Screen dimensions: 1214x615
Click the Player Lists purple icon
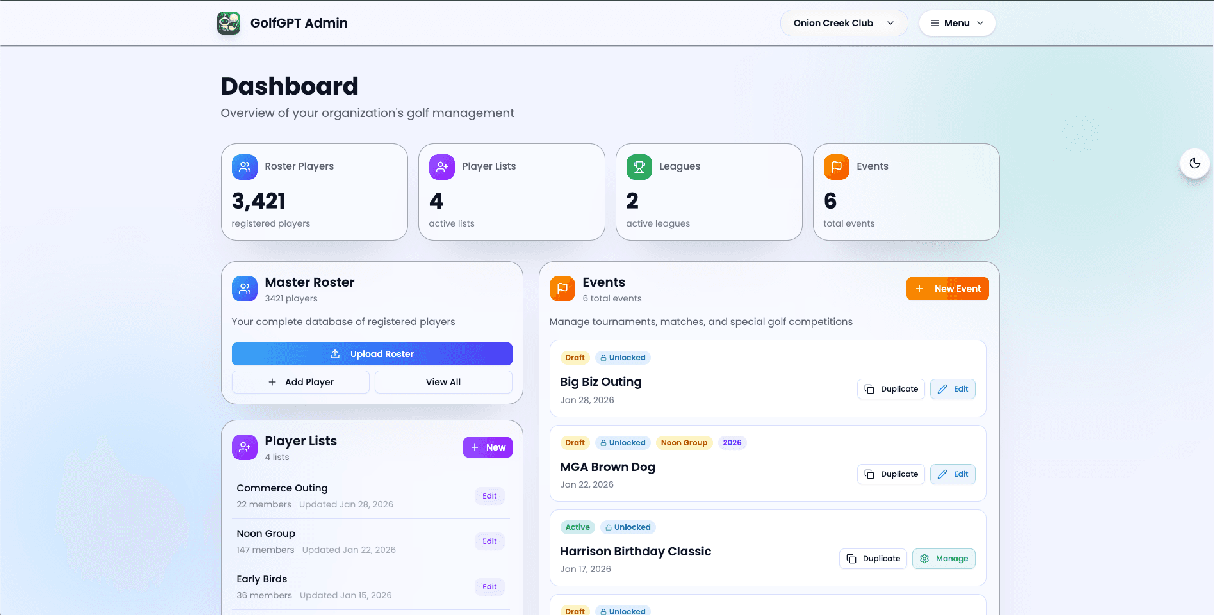441,166
